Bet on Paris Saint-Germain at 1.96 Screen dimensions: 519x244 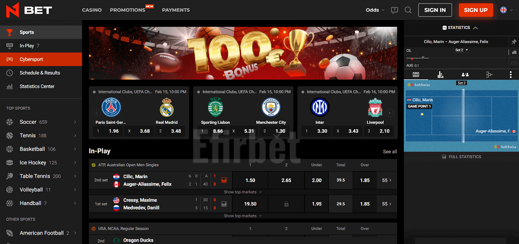tap(108, 131)
